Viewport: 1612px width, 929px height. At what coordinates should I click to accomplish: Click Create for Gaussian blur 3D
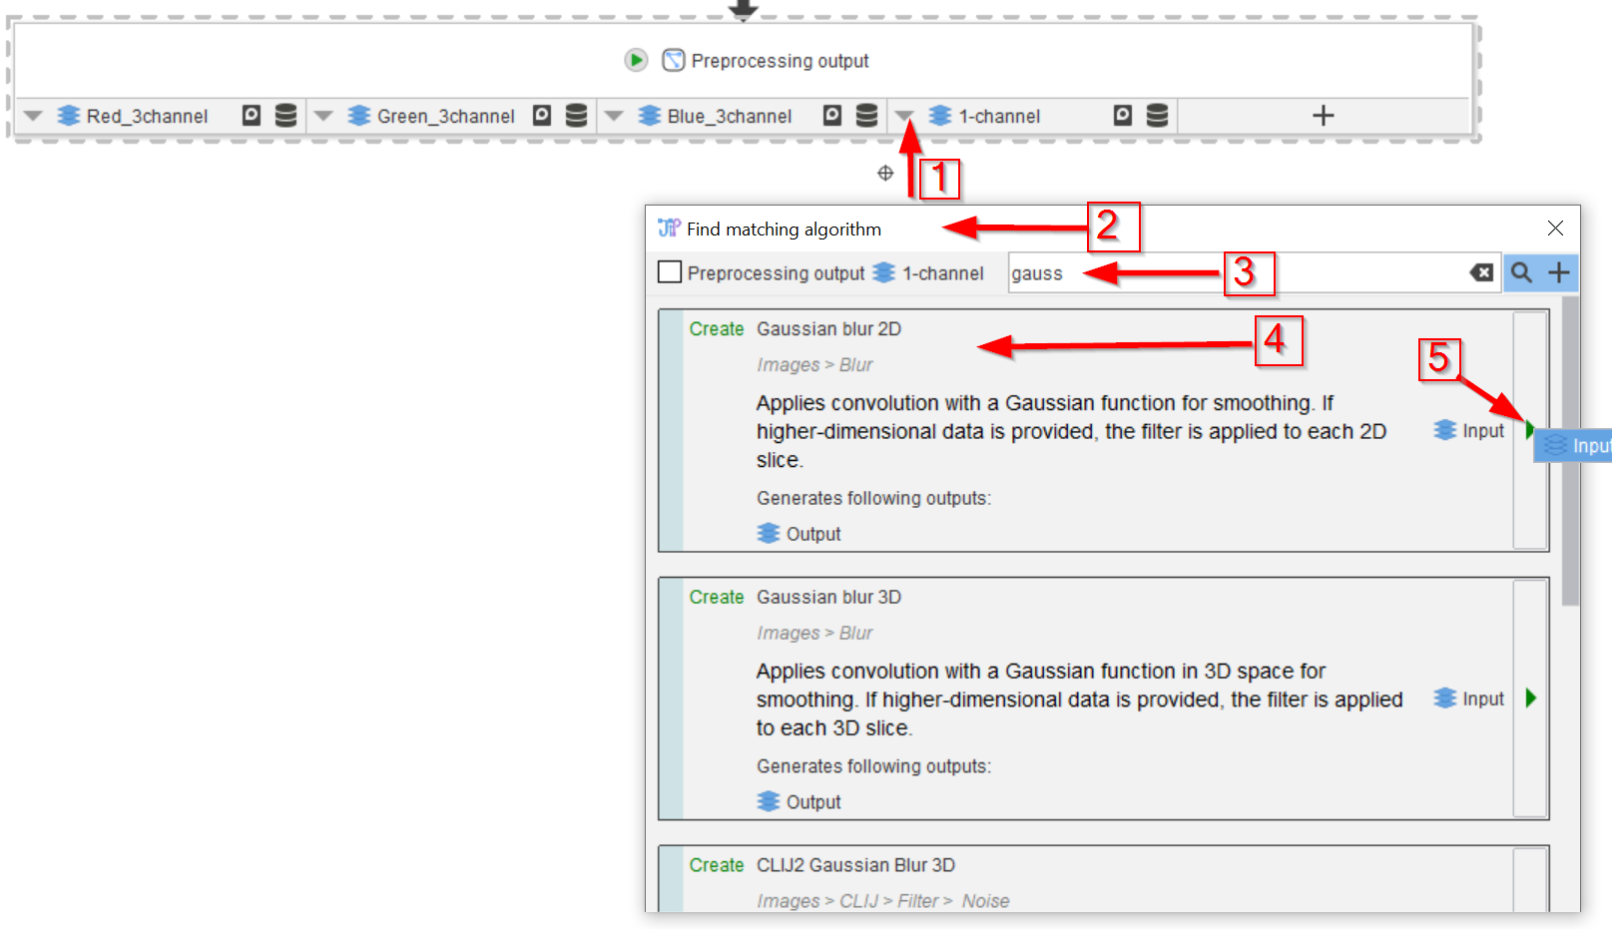(716, 597)
